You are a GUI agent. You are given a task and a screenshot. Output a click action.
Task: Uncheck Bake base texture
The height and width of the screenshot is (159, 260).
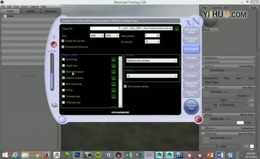tap(63, 72)
